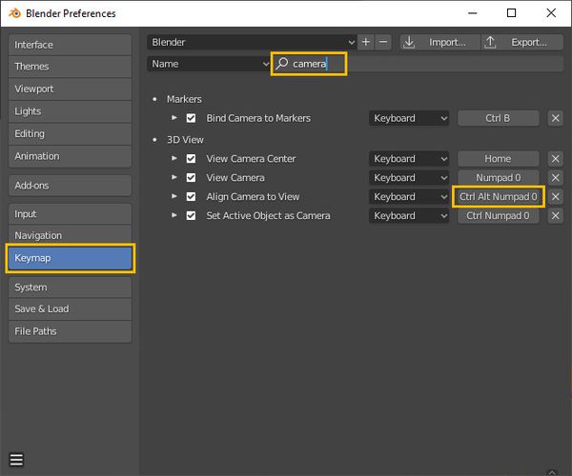This screenshot has height=476, width=572.
Task: Remove Align Camera to View keymap item
Action: tap(555, 197)
